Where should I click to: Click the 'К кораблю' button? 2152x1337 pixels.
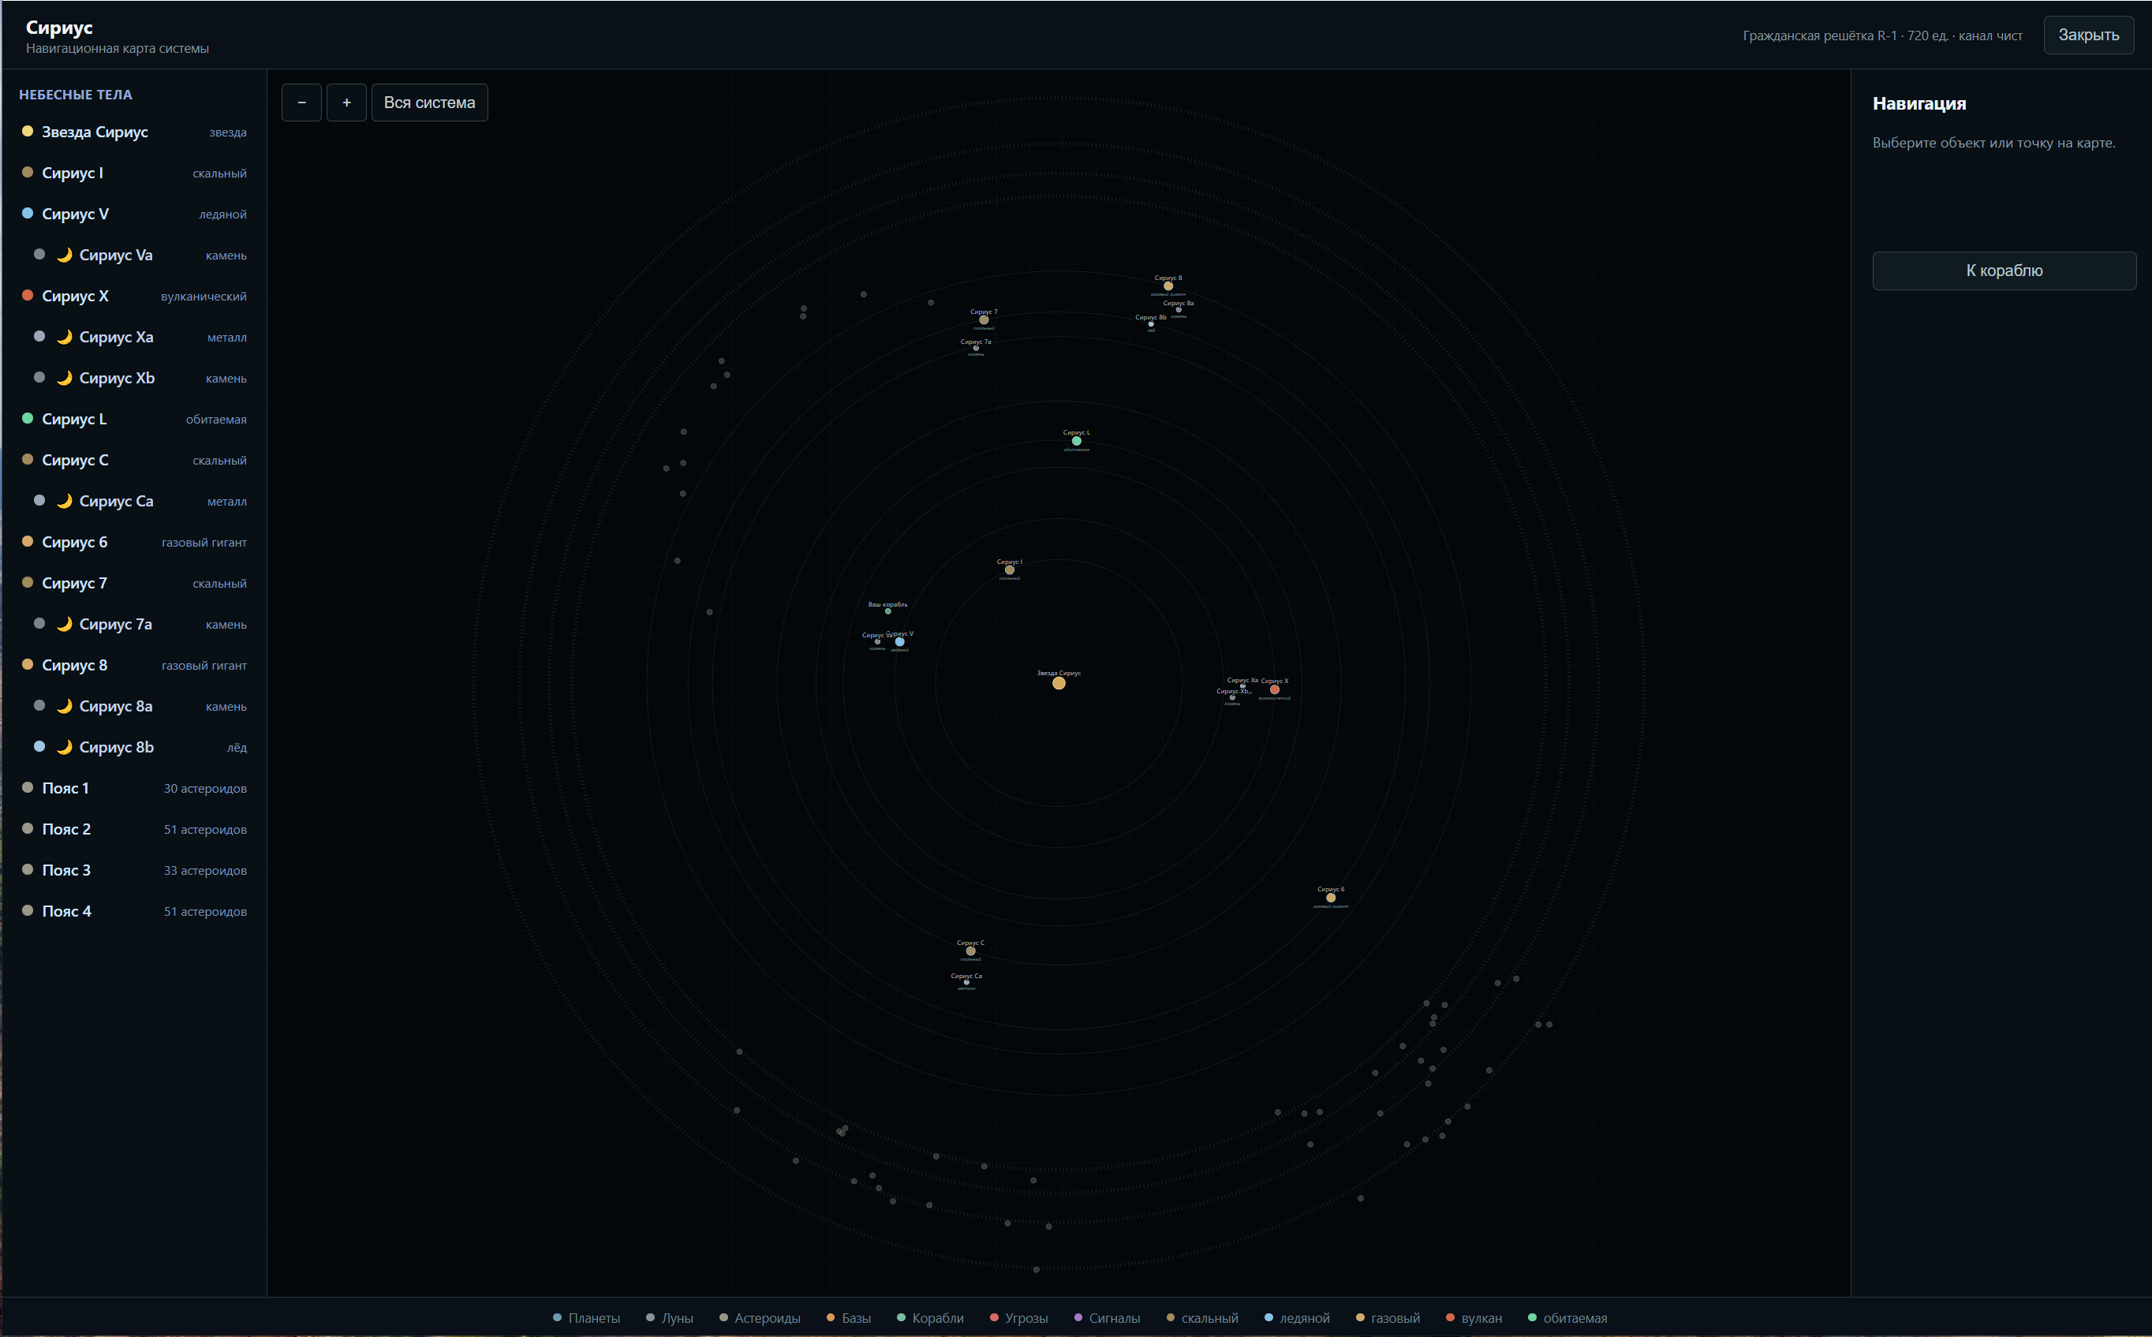tap(2004, 271)
